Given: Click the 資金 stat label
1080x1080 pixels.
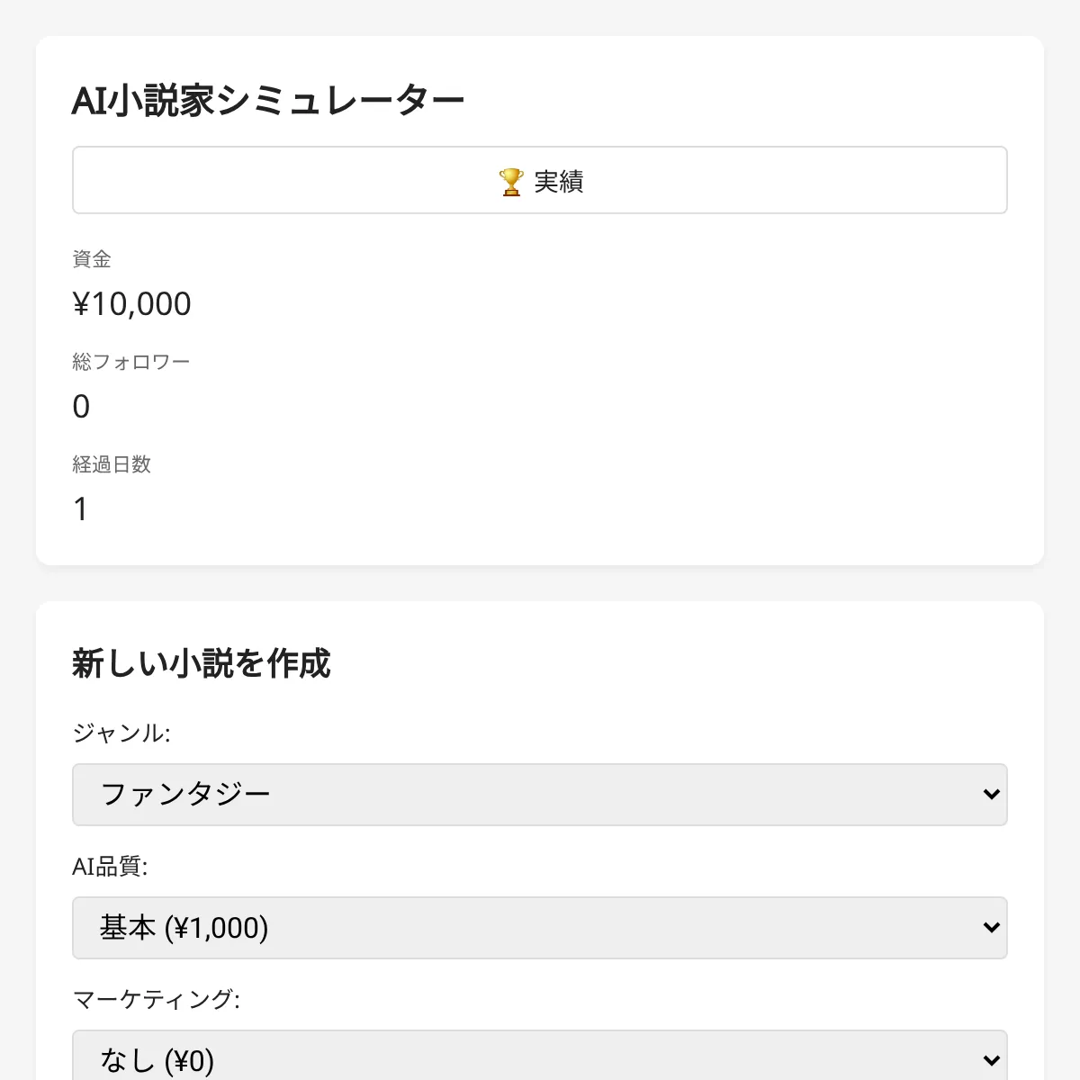Looking at the screenshot, I should 92,259.
